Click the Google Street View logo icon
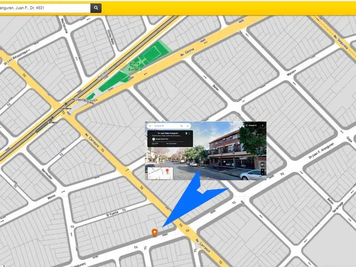 coord(153,139)
